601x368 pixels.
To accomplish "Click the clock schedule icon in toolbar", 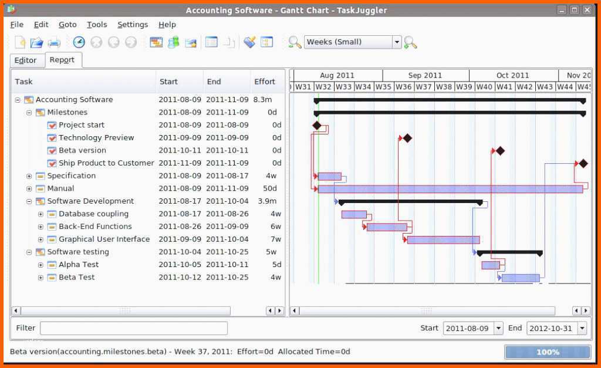I will click(x=79, y=42).
